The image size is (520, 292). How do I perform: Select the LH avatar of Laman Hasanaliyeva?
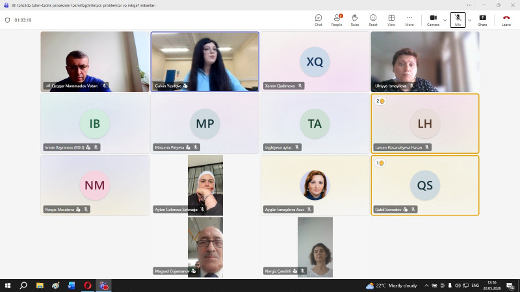425,123
